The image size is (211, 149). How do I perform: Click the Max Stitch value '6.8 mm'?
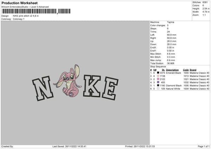pos(171,54)
